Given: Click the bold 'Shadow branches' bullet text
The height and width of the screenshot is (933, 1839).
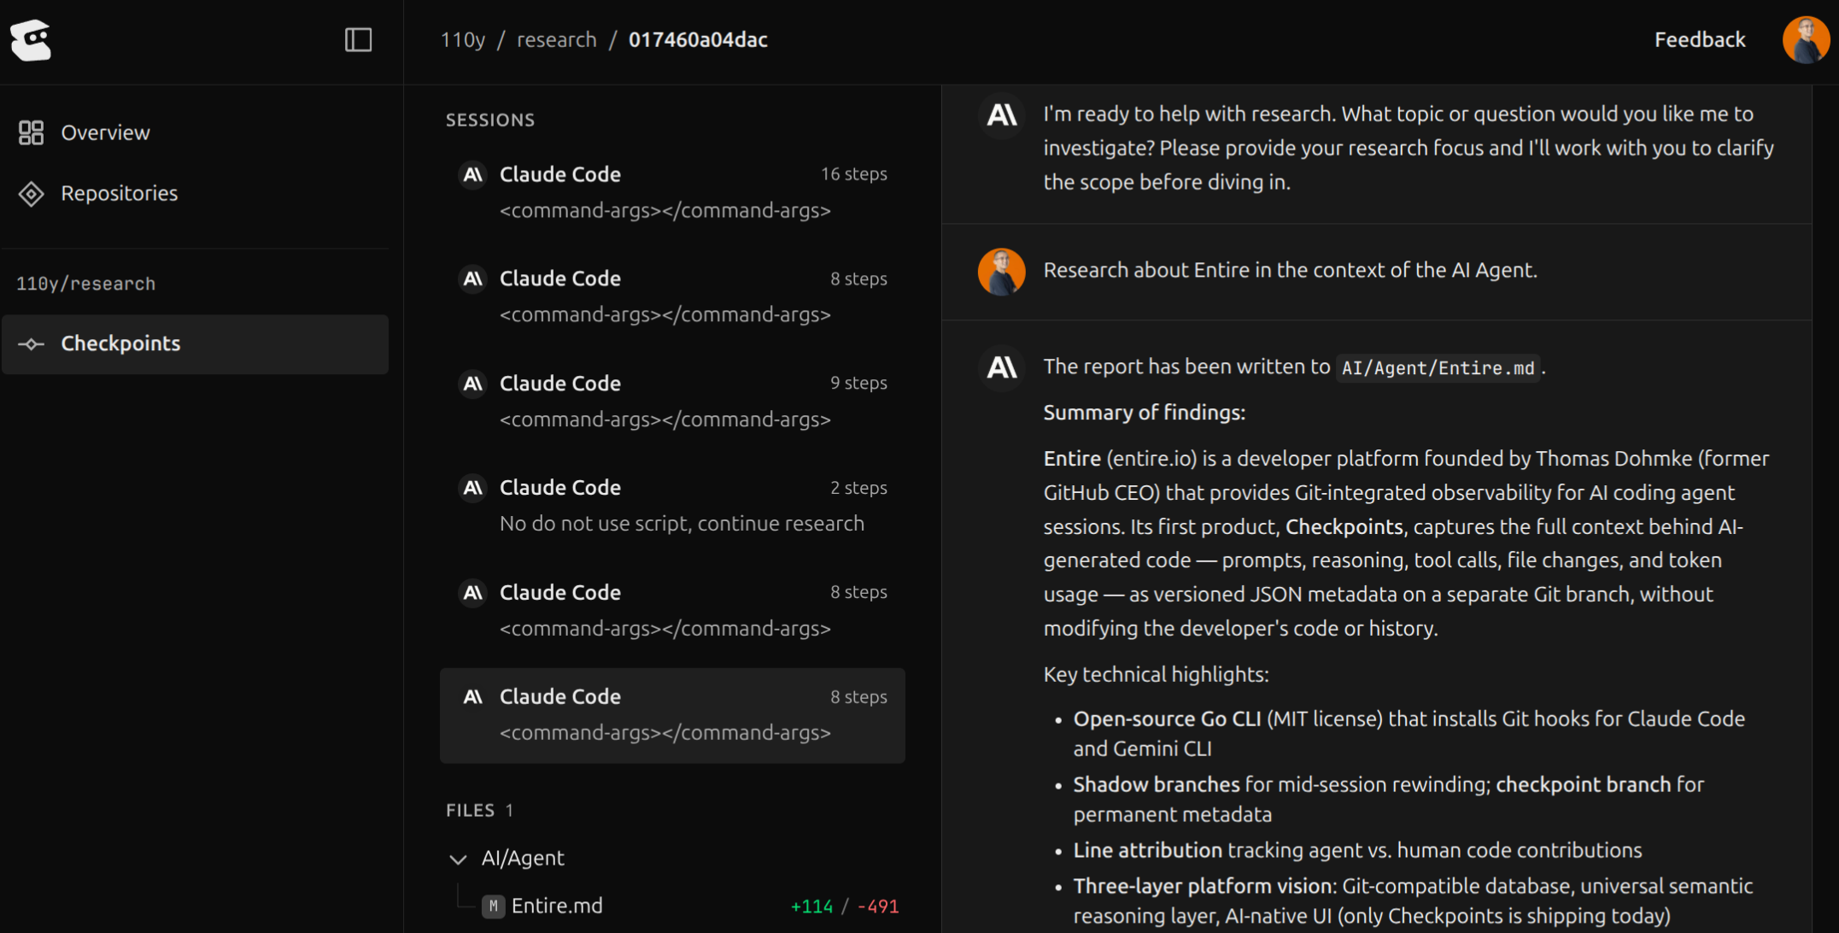Looking at the screenshot, I should (x=1156, y=785).
